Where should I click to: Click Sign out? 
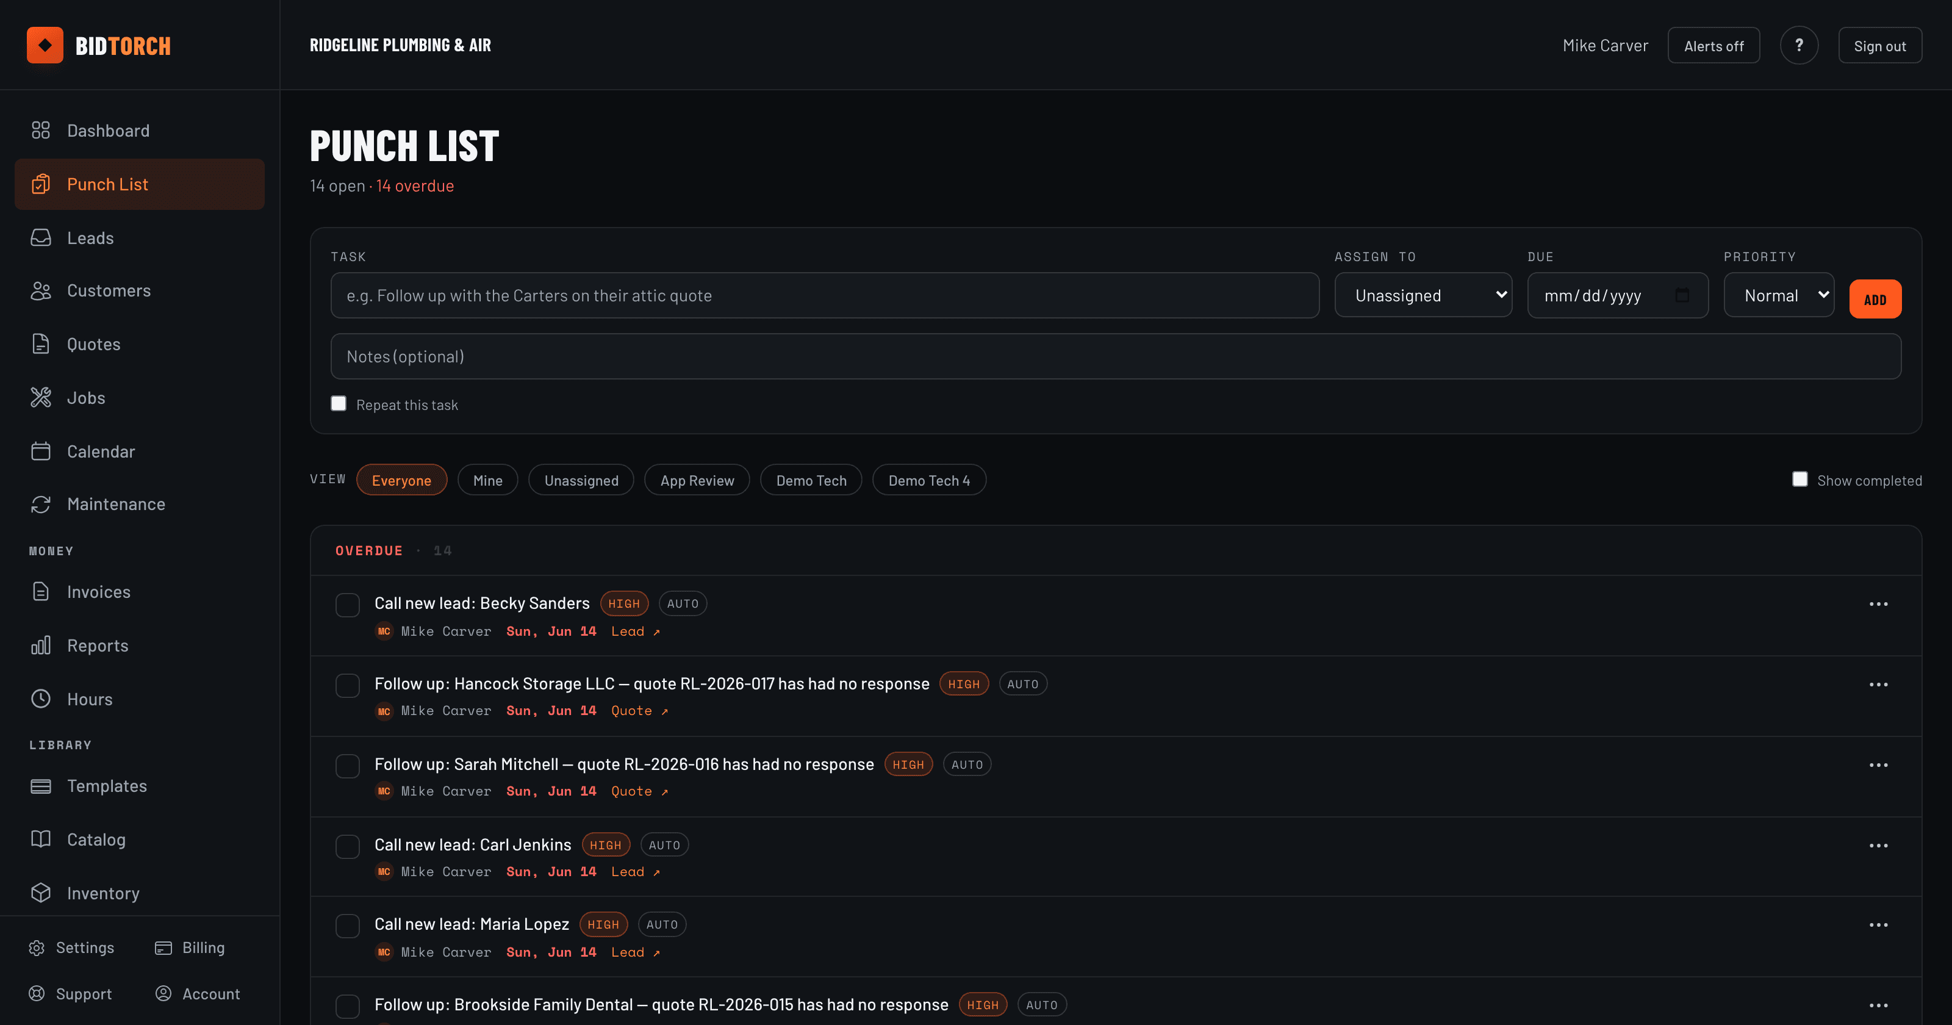point(1880,46)
